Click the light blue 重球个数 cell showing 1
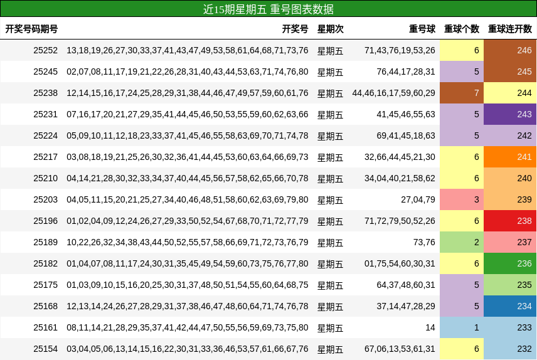This screenshot has width=537, height=360. (x=462, y=327)
